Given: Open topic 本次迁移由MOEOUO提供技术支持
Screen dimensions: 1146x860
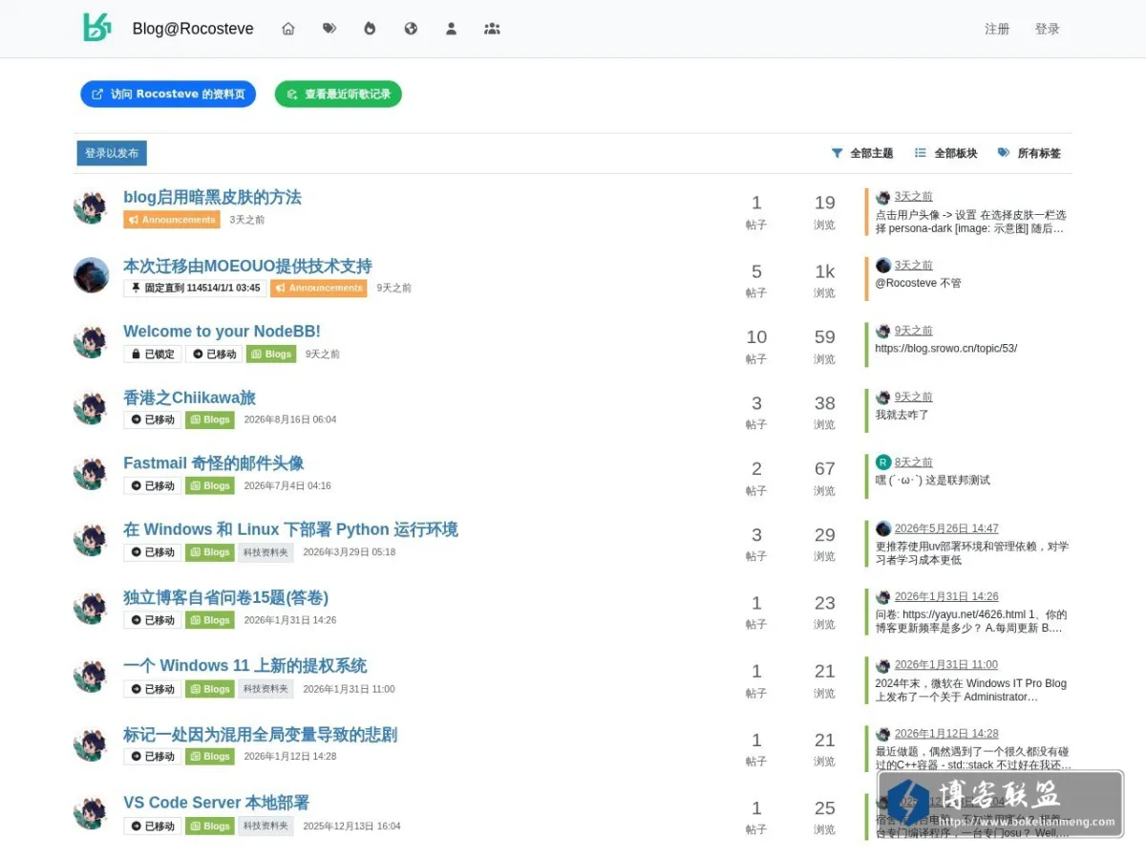Looking at the screenshot, I should [x=247, y=266].
